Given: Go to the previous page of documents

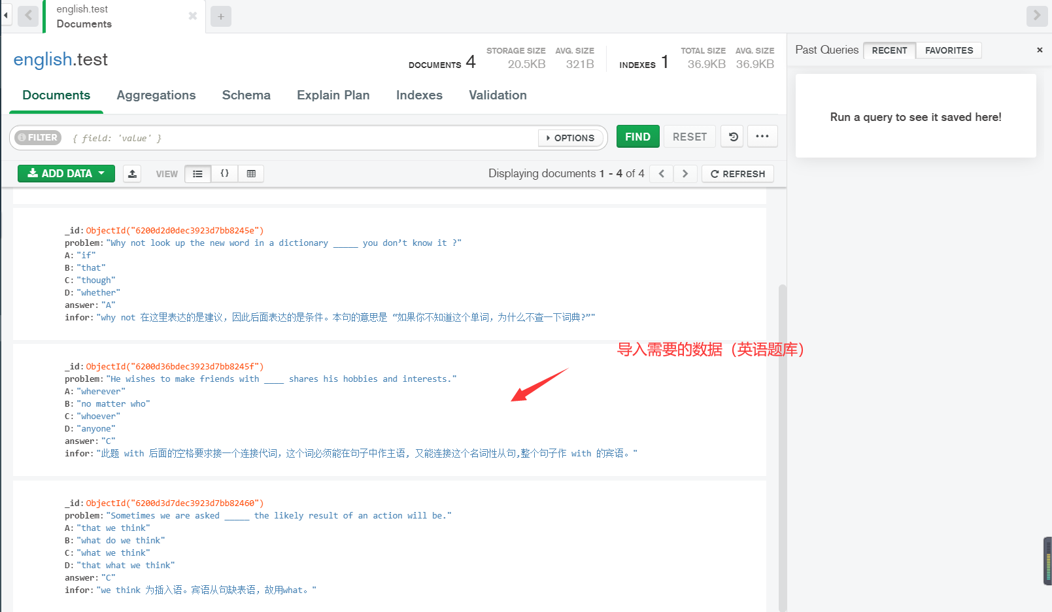Looking at the screenshot, I should (x=662, y=173).
